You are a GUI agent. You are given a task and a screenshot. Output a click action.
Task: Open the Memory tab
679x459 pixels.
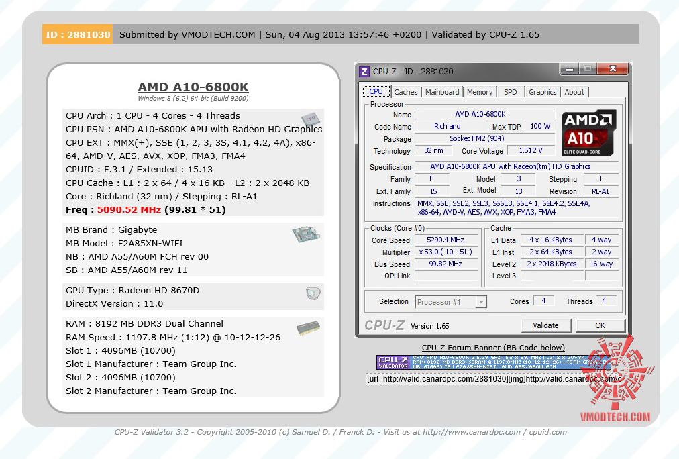coord(480,92)
